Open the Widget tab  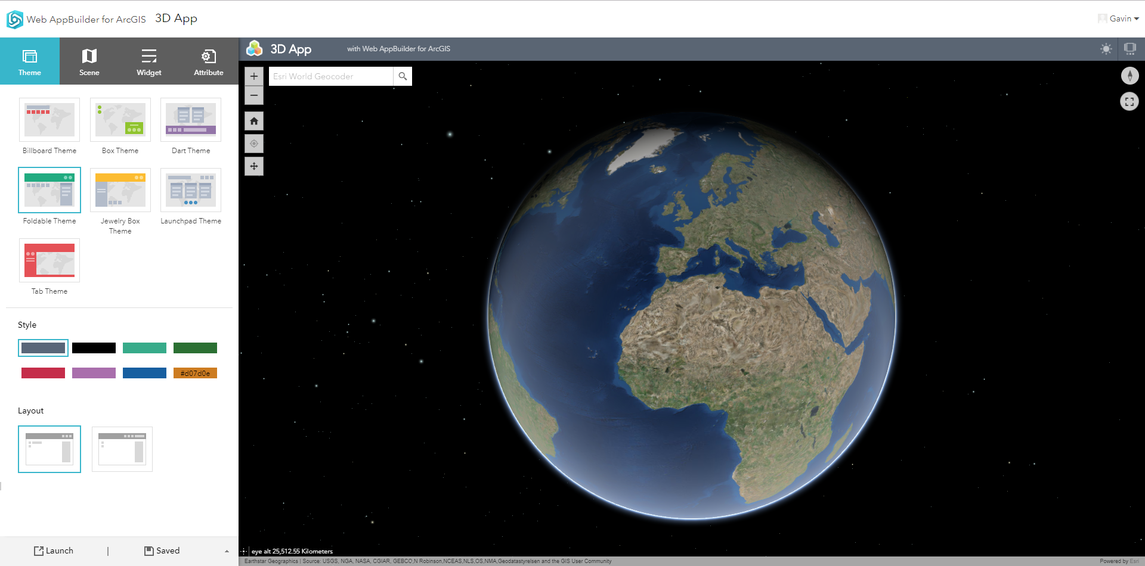click(x=149, y=61)
